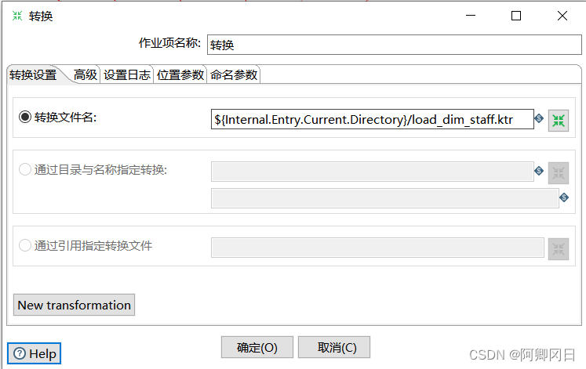Select the 转换文件名 radio button

click(25, 118)
